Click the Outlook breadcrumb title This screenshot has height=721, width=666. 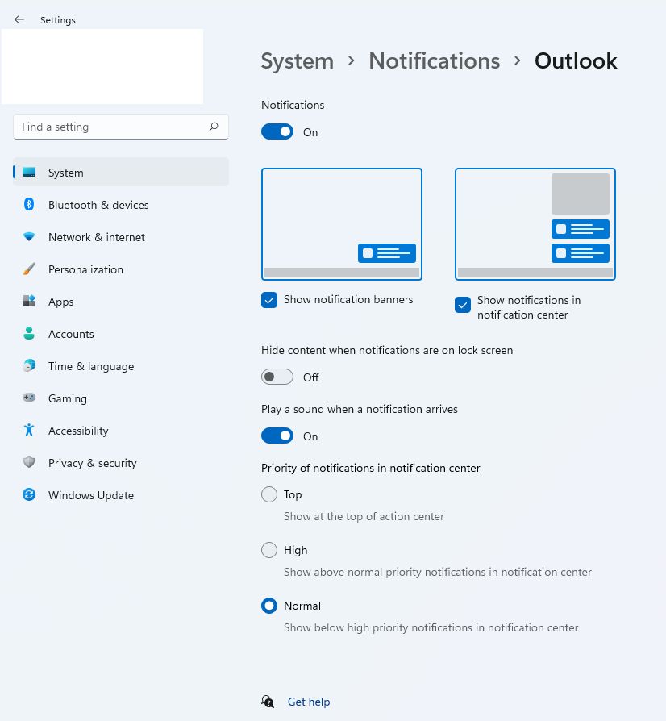[576, 60]
